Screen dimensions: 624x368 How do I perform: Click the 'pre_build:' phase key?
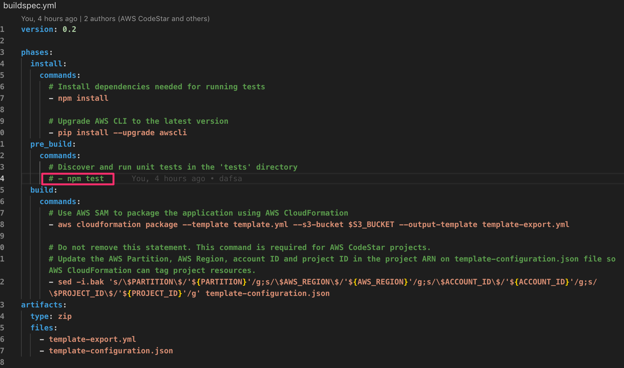[53, 144]
